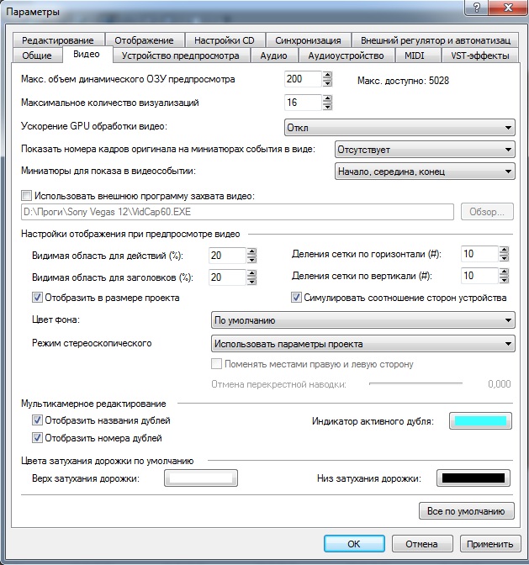Click horizontal grid divisions field
The image size is (529, 565).
click(x=479, y=254)
